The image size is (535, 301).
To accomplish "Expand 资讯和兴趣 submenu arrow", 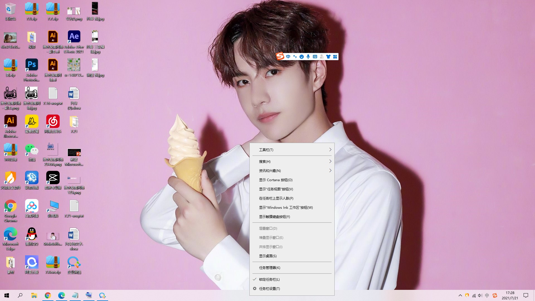I will 330,171.
